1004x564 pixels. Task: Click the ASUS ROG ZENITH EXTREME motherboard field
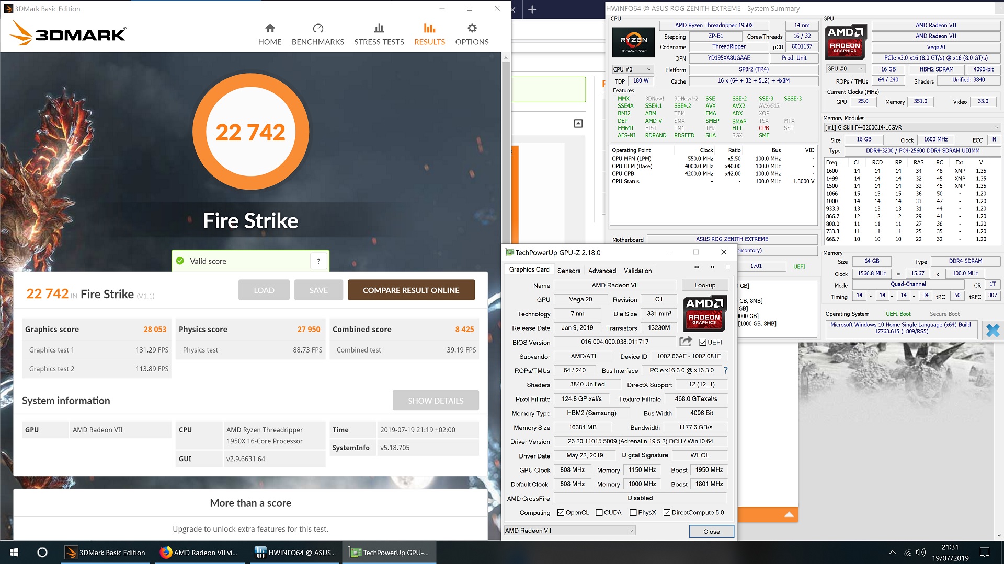pos(732,239)
